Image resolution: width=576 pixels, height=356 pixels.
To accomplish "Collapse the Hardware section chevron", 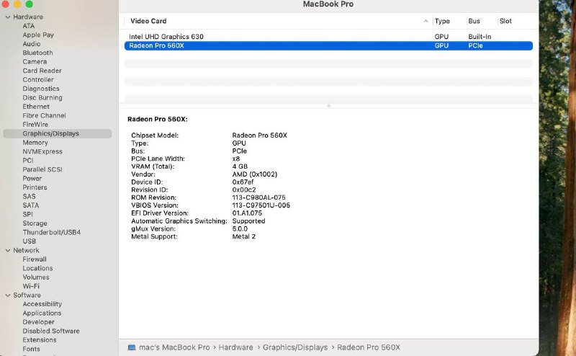I will (x=8, y=17).
